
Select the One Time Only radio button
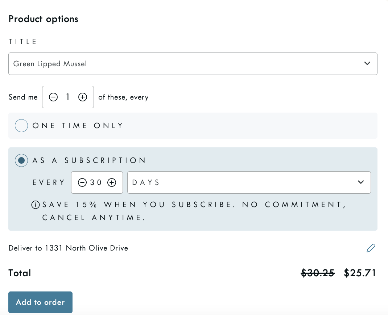point(21,126)
